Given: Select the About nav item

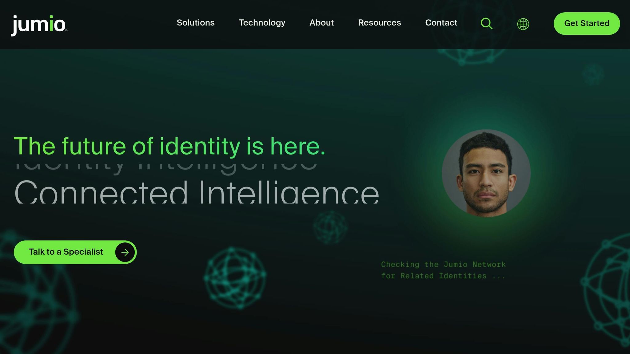Looking at the screenshot, I should point(321,23).
